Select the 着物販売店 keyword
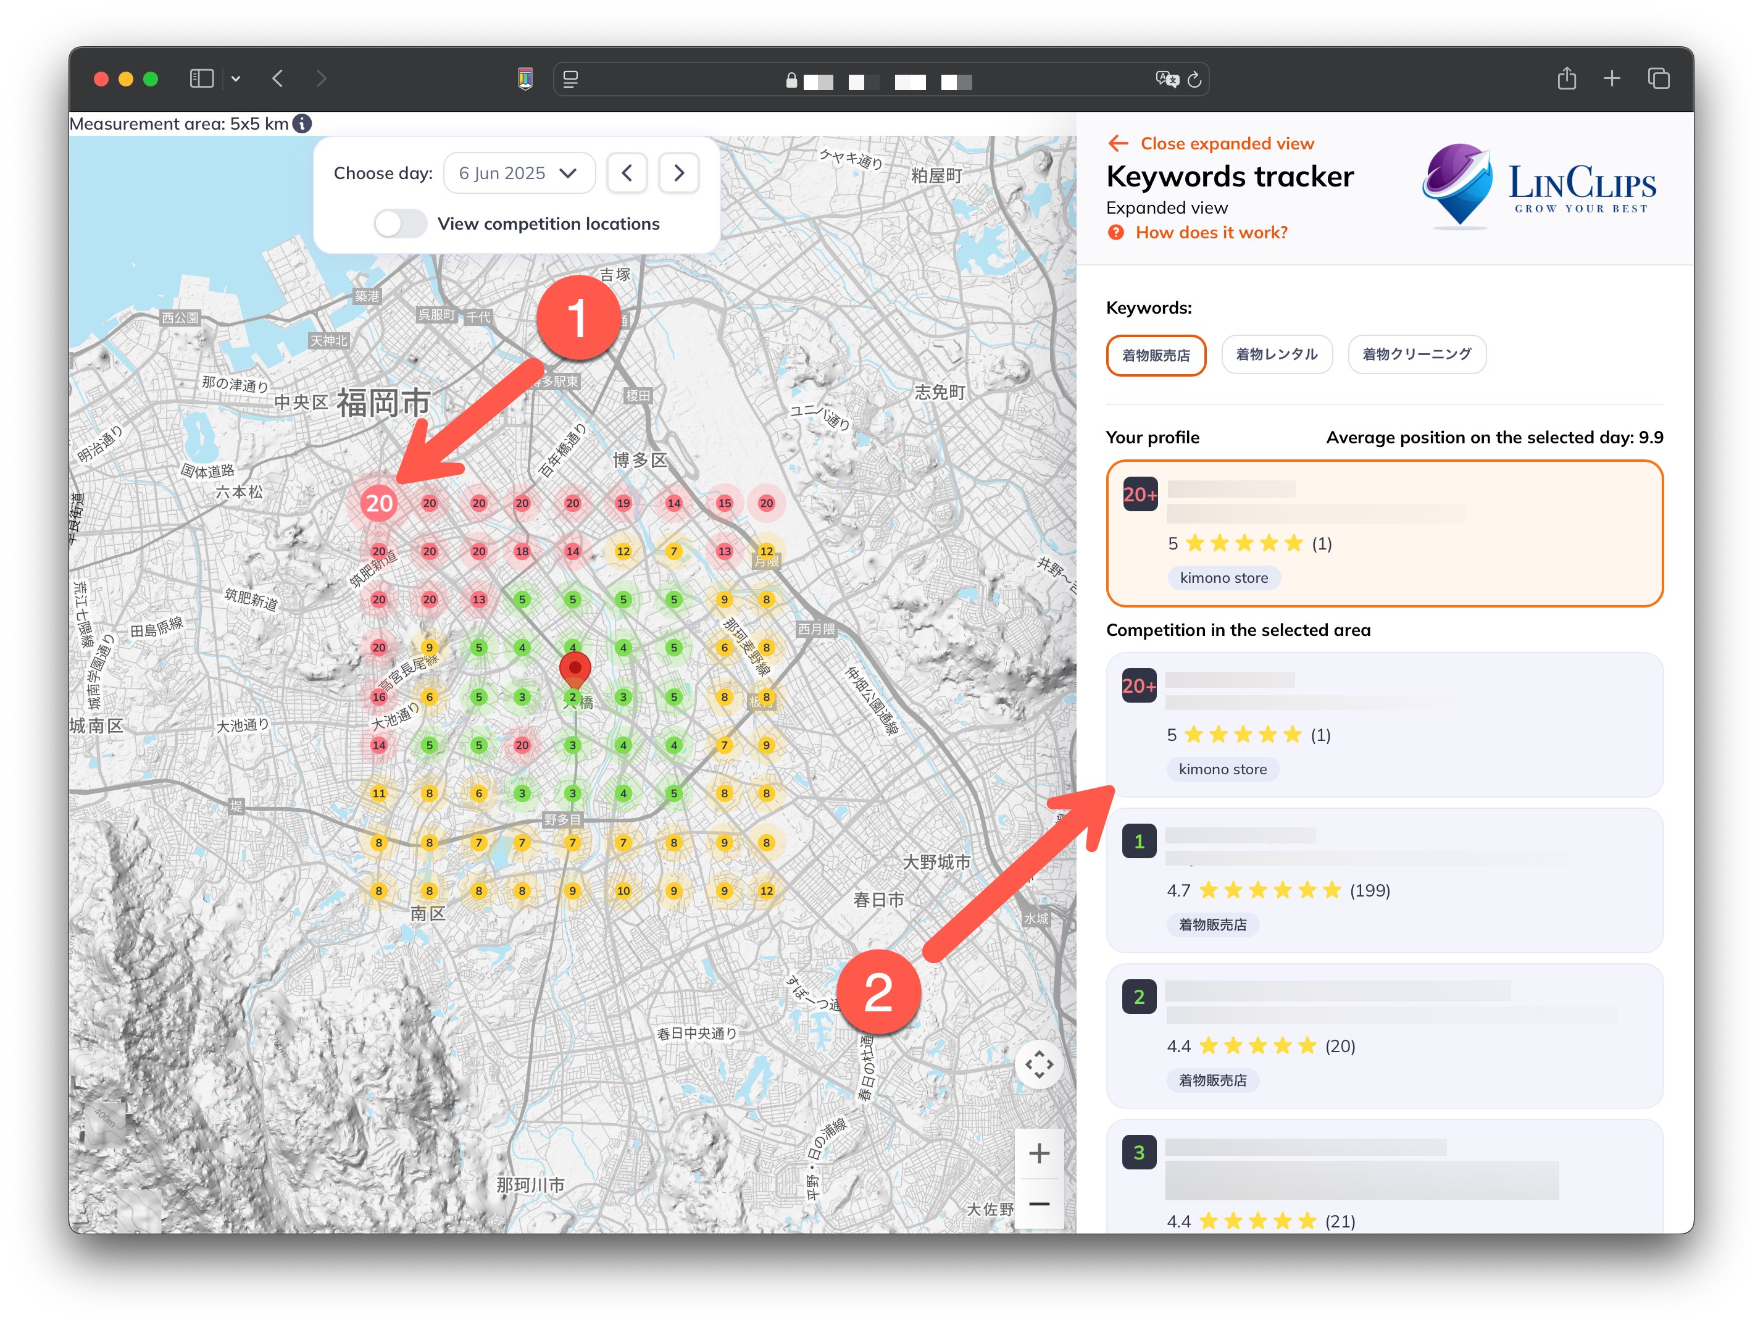This screenshot has height=1325, width=1763. click(x=1156, y=355)
